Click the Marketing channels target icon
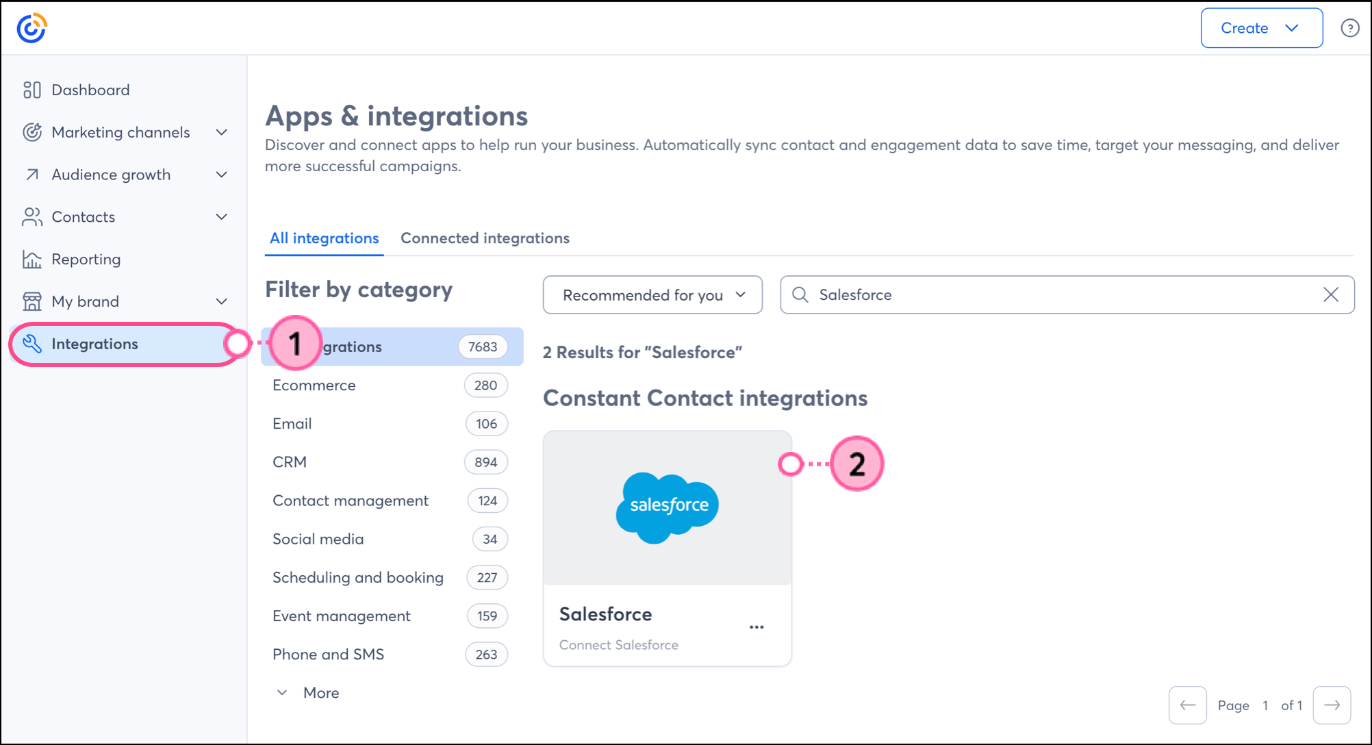This screenshot has height=745, width=1372. point(31,132)
